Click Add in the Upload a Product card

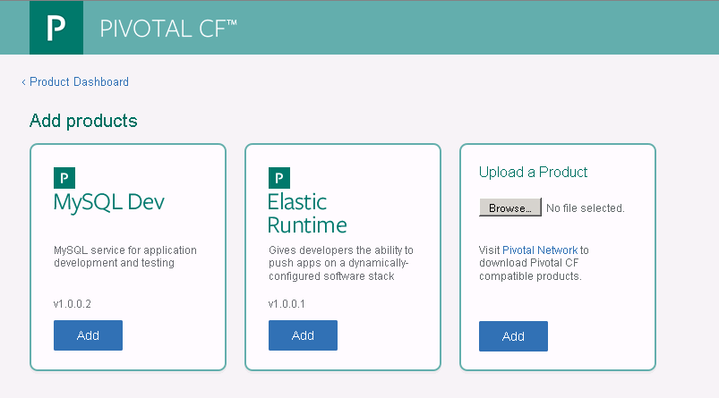click(513, 336)
